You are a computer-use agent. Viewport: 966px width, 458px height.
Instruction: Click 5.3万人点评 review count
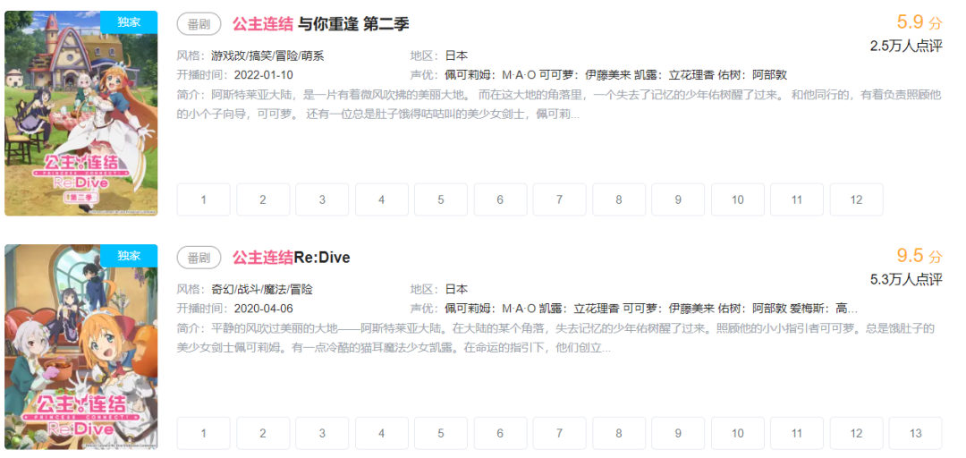click(x=906, y=279)
